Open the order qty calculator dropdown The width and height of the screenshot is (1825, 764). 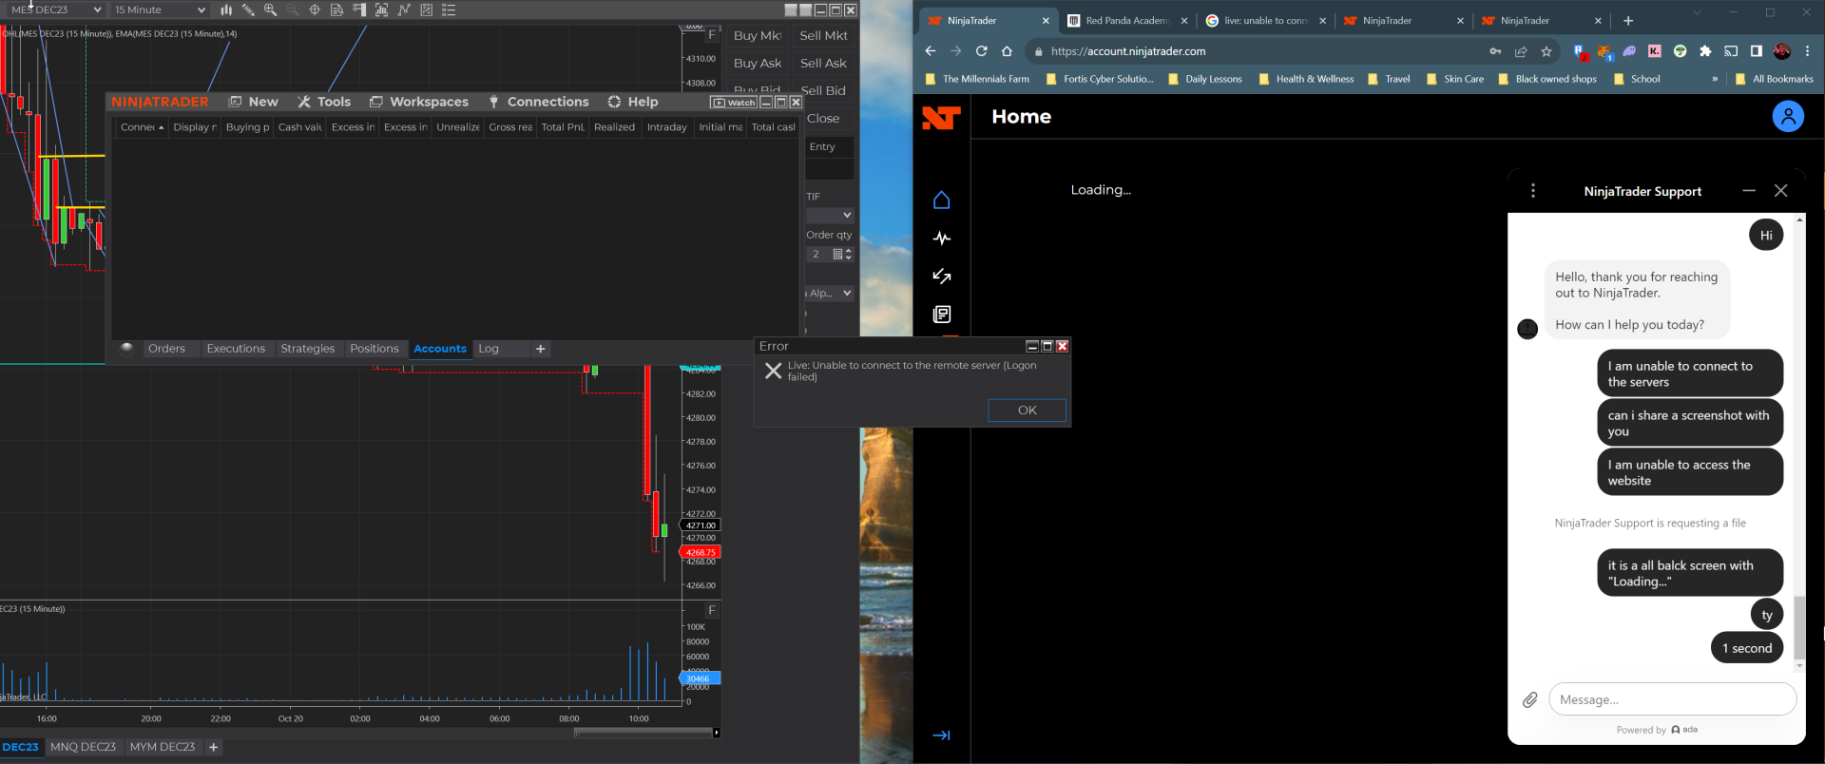pos(837,254)
